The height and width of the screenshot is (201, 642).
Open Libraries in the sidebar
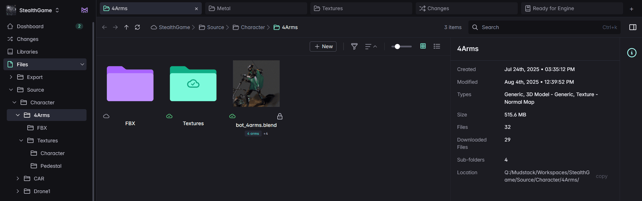tap(27, 52)
